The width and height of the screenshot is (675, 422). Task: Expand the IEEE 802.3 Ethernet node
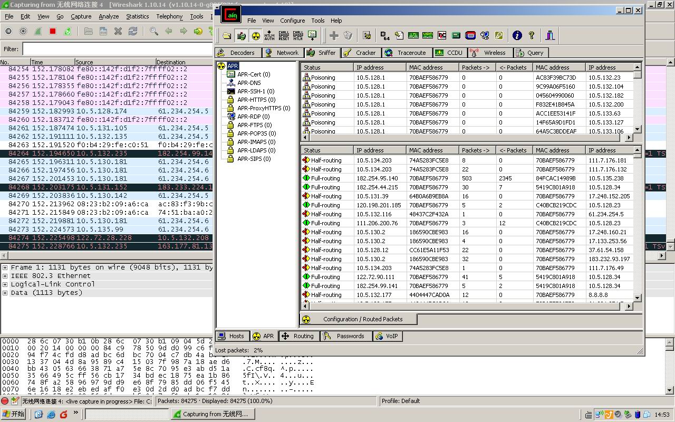(x=5, y=276)
